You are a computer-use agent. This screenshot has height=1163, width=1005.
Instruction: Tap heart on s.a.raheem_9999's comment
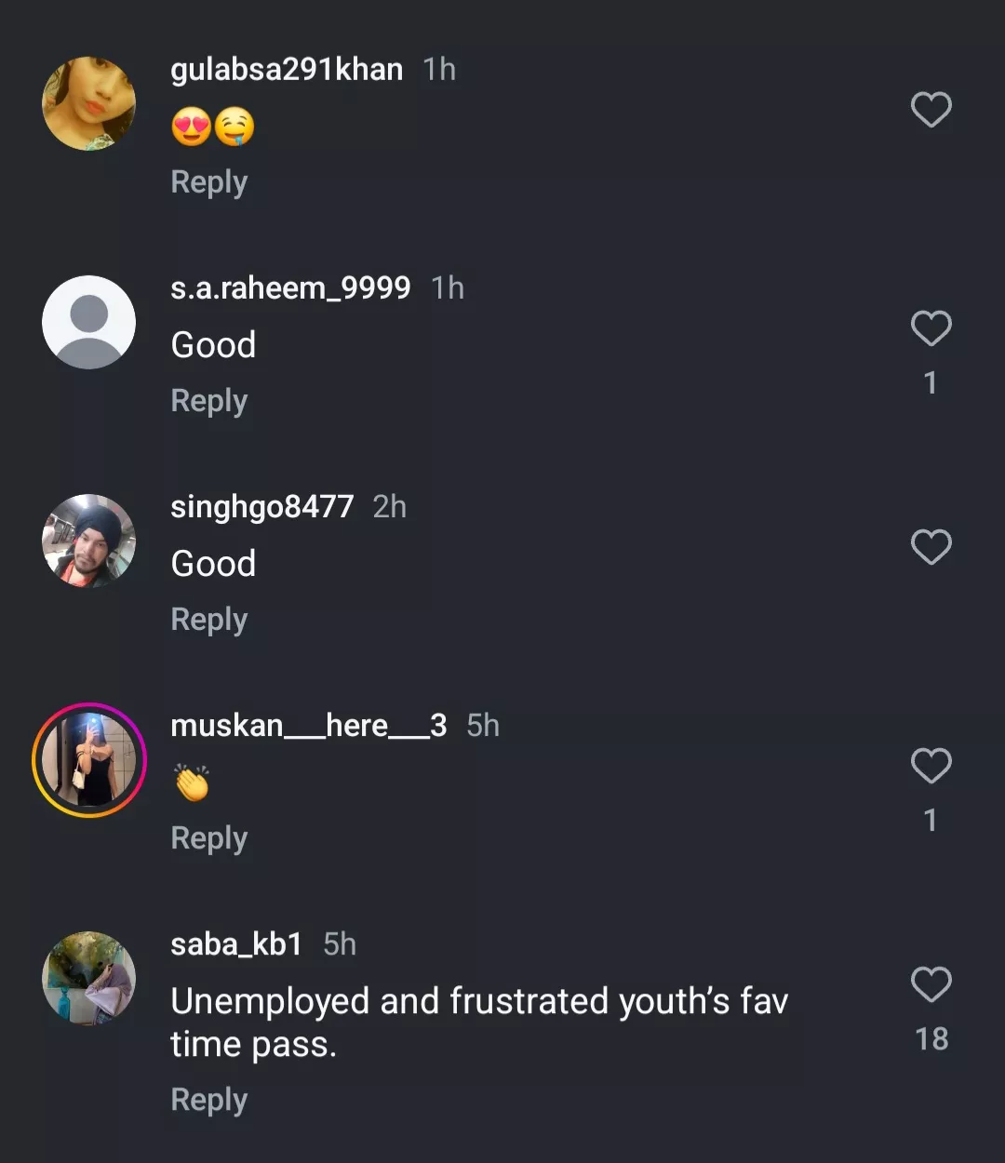[x=931, y=328]
